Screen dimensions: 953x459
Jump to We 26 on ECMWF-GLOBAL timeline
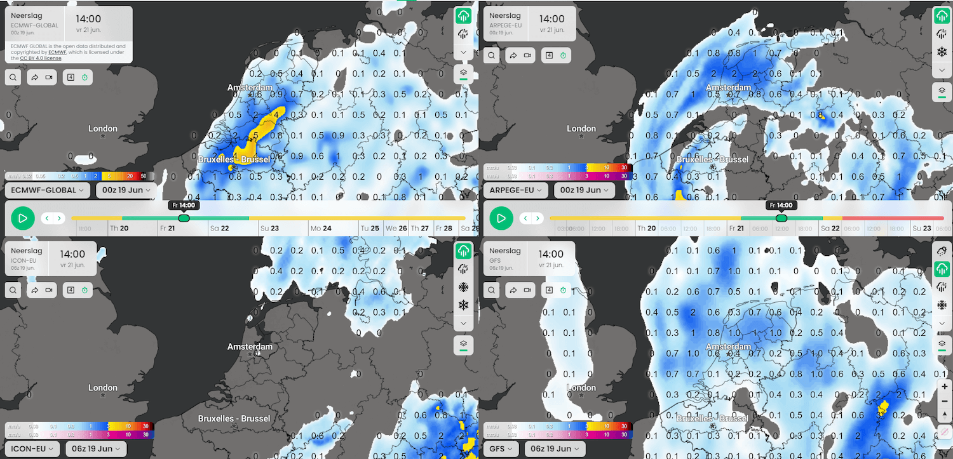point(396,229)
